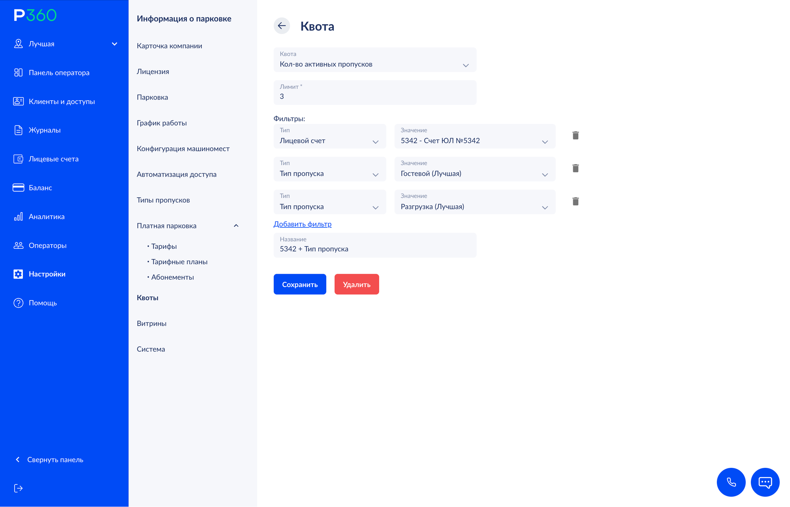Open the Лицензия settings page
Image resolution: width=790 pixels, height=507 pixels.
tap(153, 71)
